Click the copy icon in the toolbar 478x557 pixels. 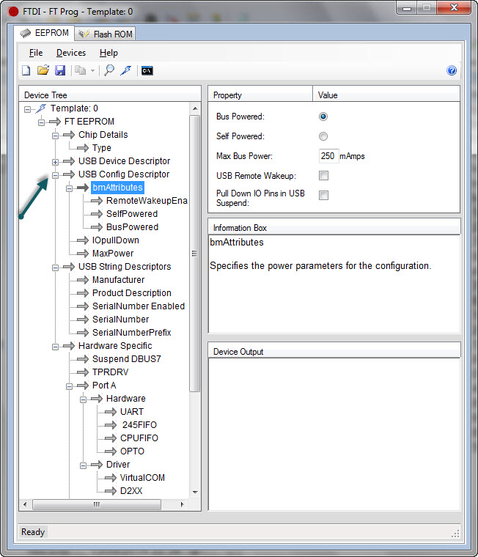[81, 70]
